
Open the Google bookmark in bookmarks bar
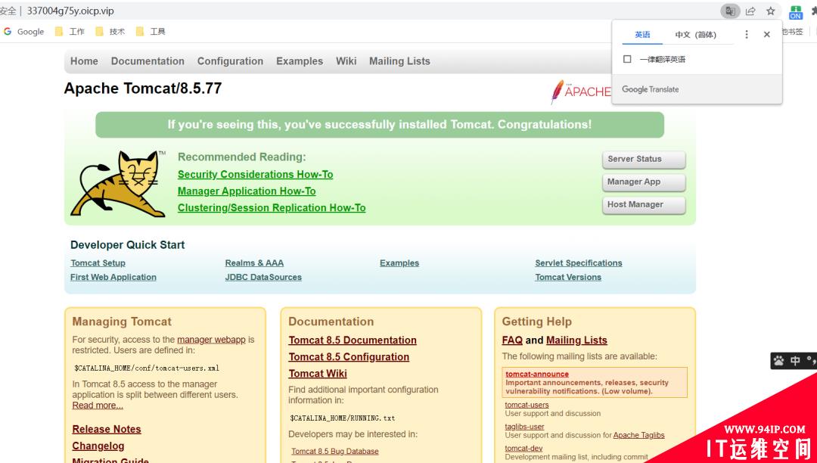click(24, 31)
